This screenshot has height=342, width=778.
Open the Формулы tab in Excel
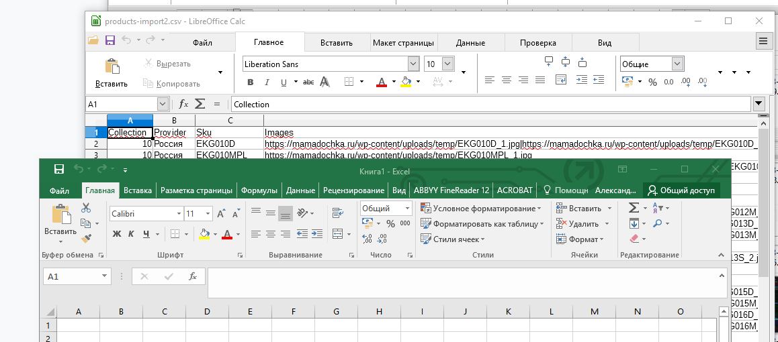point(259,190)
